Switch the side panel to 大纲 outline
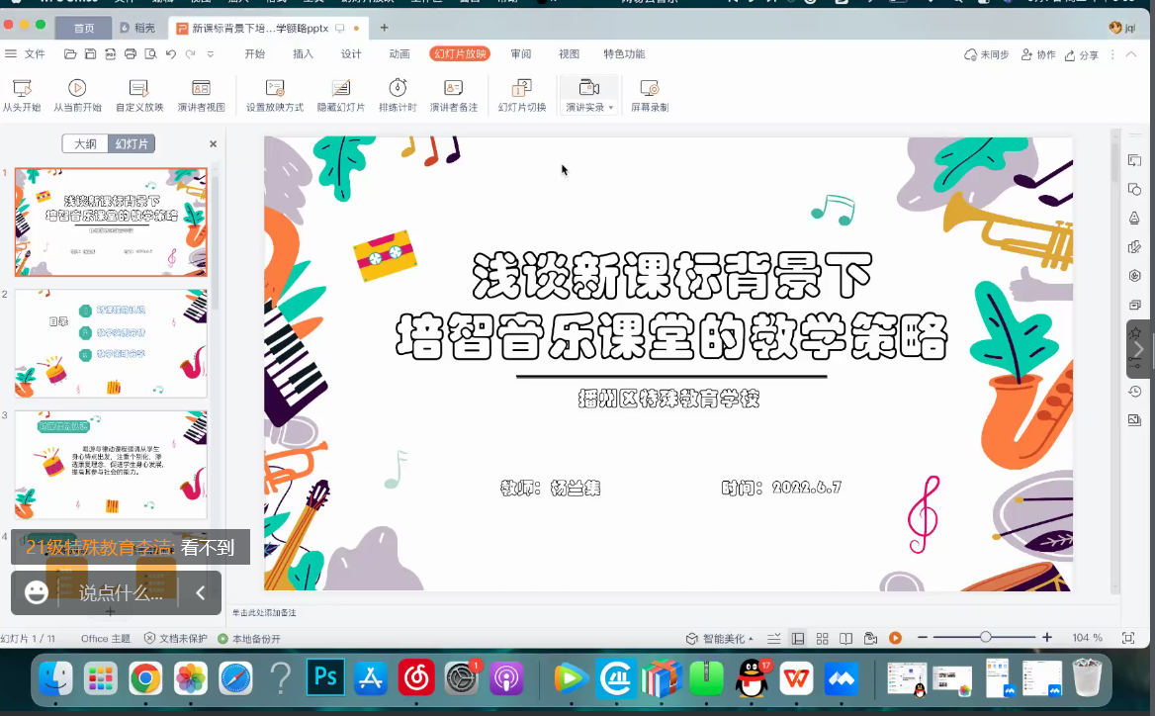The height and width of the screenshot is (716, 1155). [x=85, y=143]
